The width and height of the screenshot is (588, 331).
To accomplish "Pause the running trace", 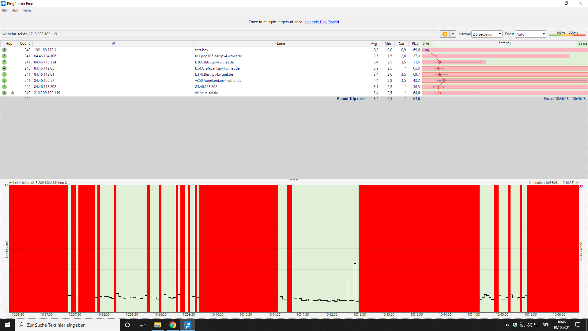I will pyautogui.click(x=444, y=34).
